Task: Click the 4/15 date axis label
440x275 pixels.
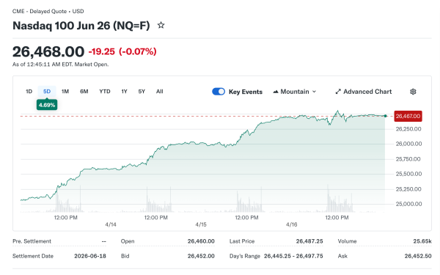Action: [x=201, y=224]
